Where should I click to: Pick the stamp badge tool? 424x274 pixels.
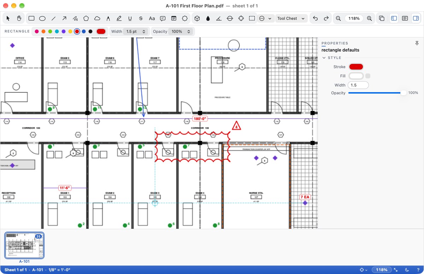185,18
